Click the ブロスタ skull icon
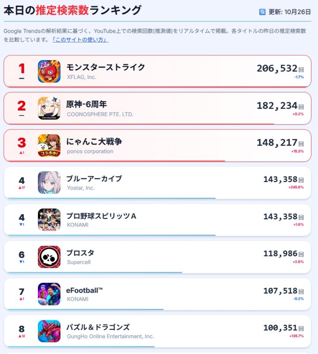 49,257
